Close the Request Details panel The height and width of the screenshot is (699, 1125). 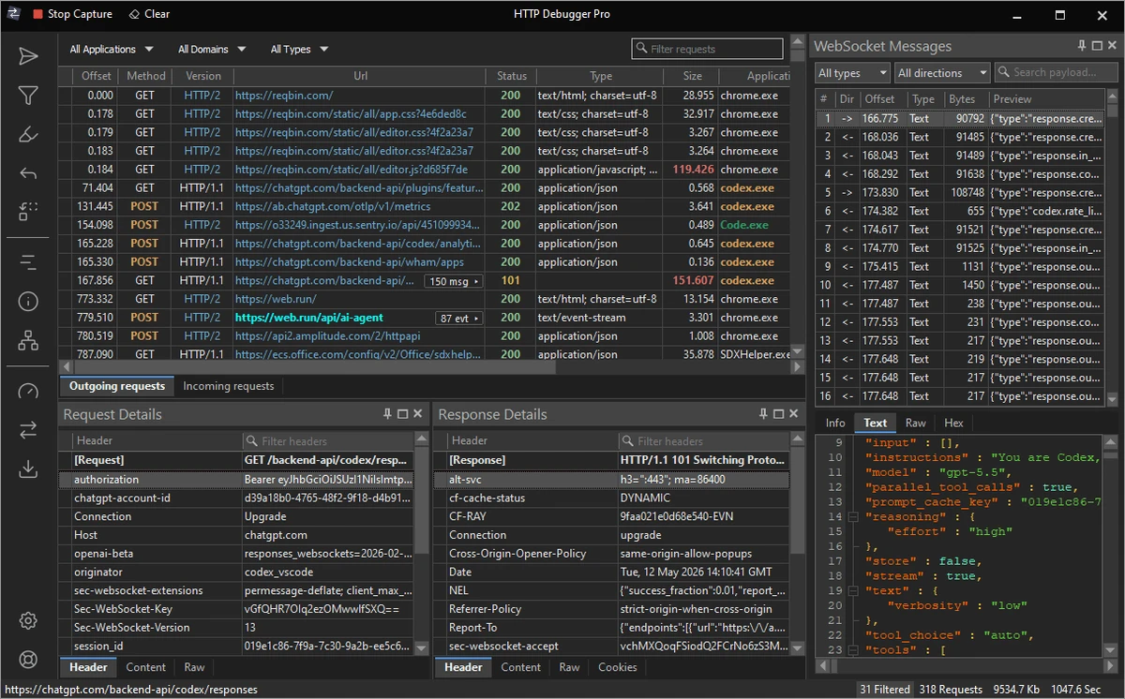click(x=418, y=414)
